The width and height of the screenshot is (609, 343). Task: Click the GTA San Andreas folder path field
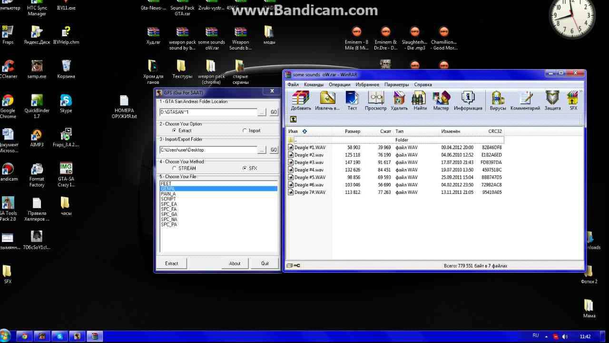tap(208, 112)
